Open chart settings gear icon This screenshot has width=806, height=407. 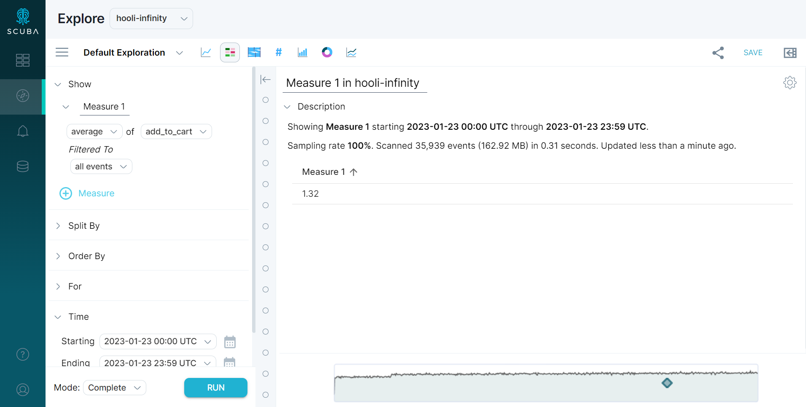[x=790, y=83]
